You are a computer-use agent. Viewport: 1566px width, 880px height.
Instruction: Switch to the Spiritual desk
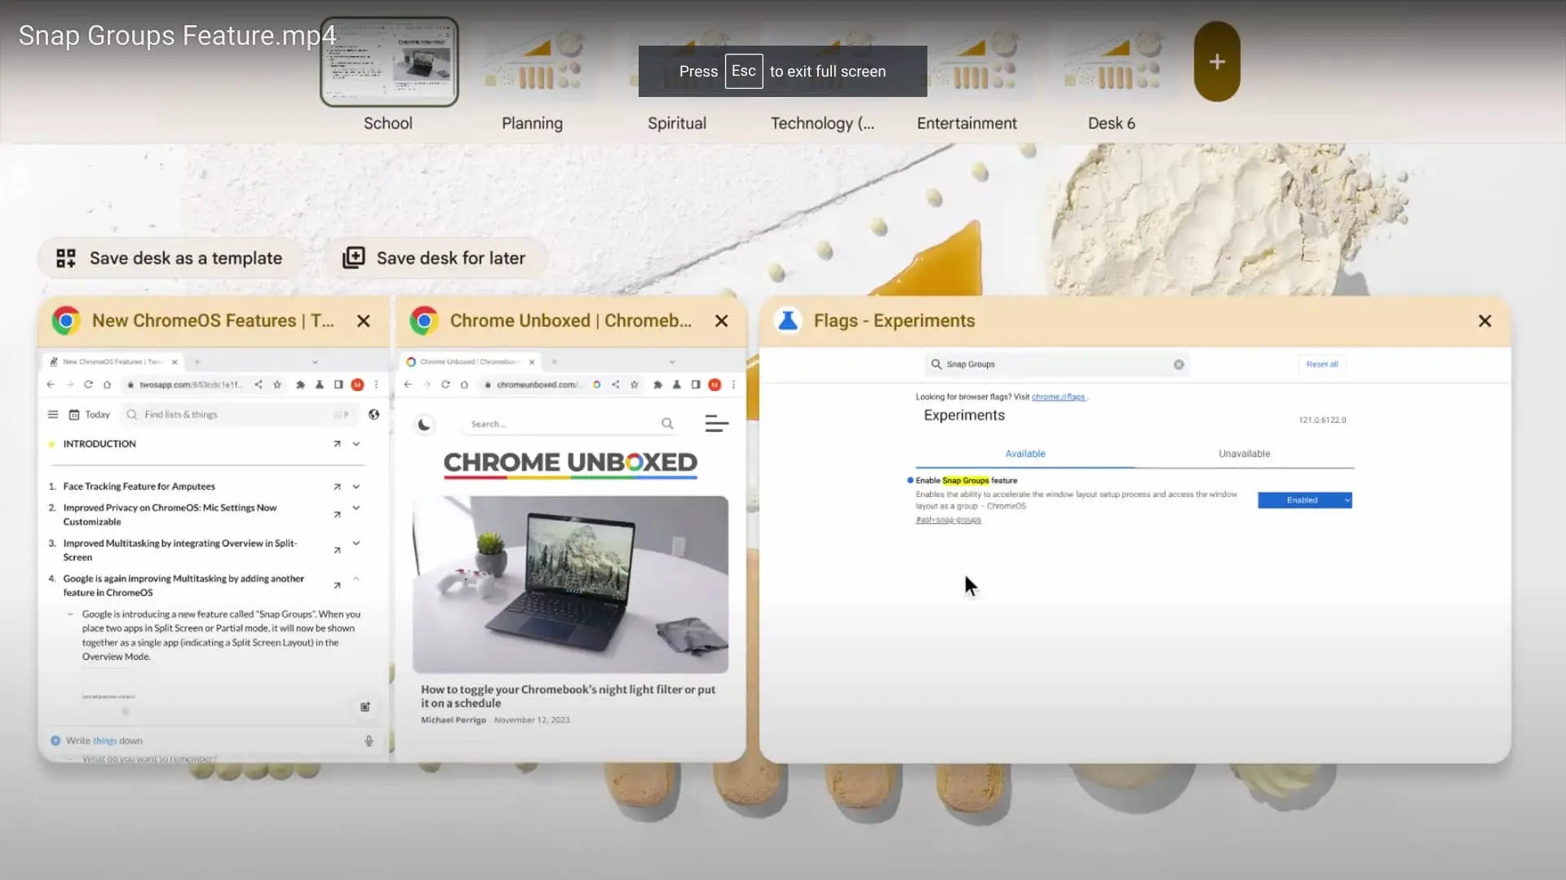(676, 123)
